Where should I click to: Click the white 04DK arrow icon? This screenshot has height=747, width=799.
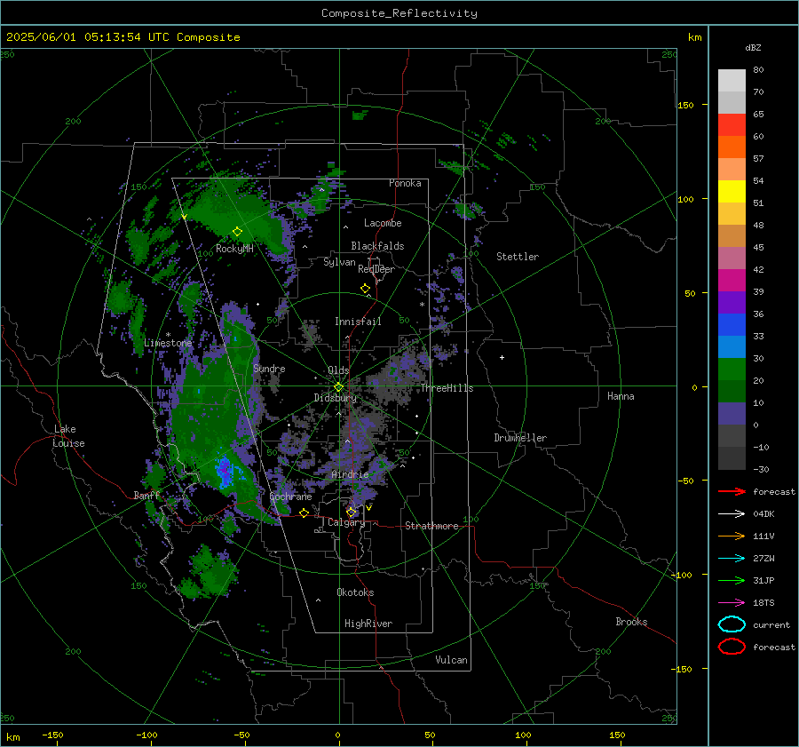point(732,513)
